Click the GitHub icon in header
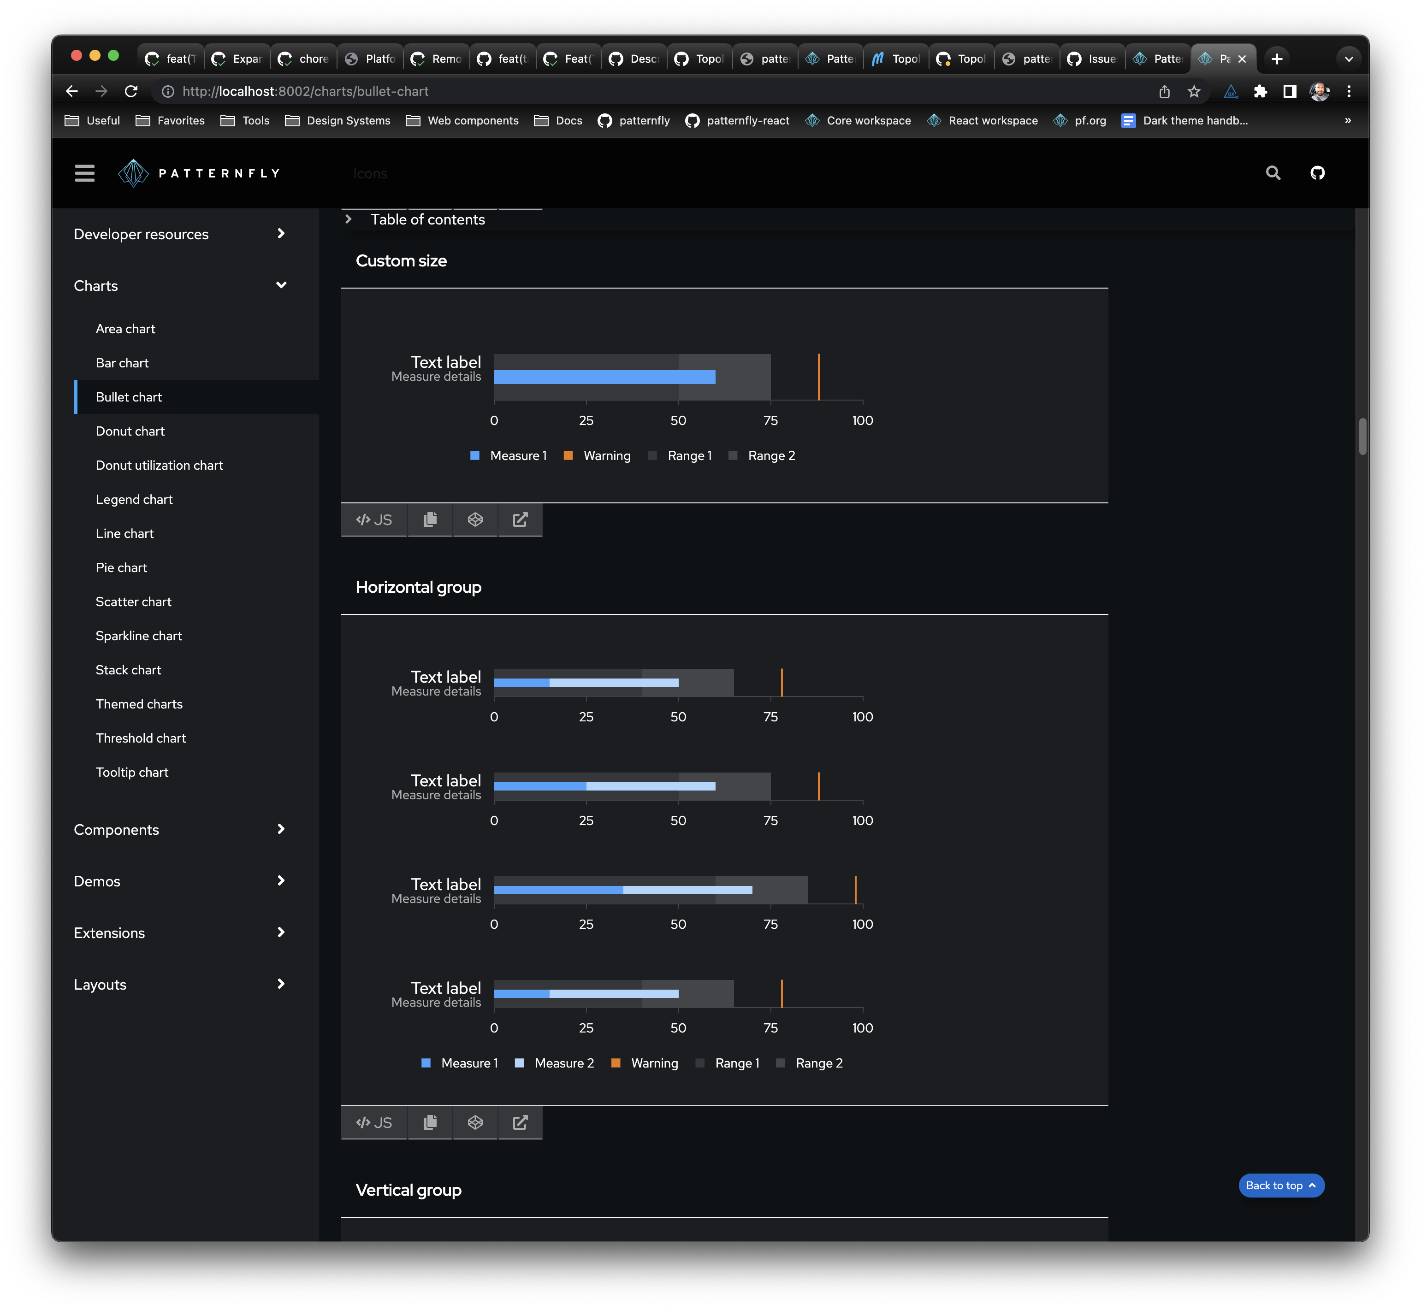The height and width of the screenshot is (1310, 1421). pos(1317,173)
